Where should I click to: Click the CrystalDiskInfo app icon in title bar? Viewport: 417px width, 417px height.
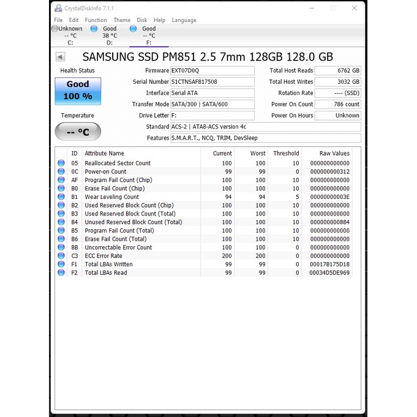click(x=58, y=8)
